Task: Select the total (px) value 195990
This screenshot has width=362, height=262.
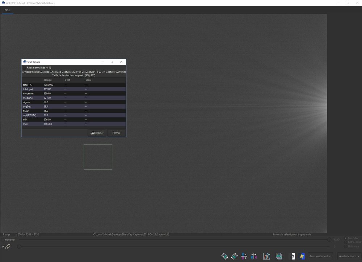Action: (47, 89)
